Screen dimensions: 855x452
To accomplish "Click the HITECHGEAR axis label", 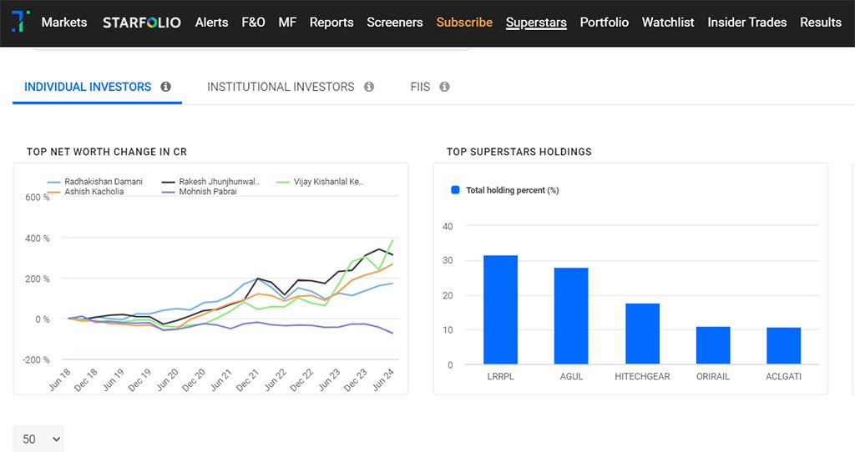I will point(642,376).
